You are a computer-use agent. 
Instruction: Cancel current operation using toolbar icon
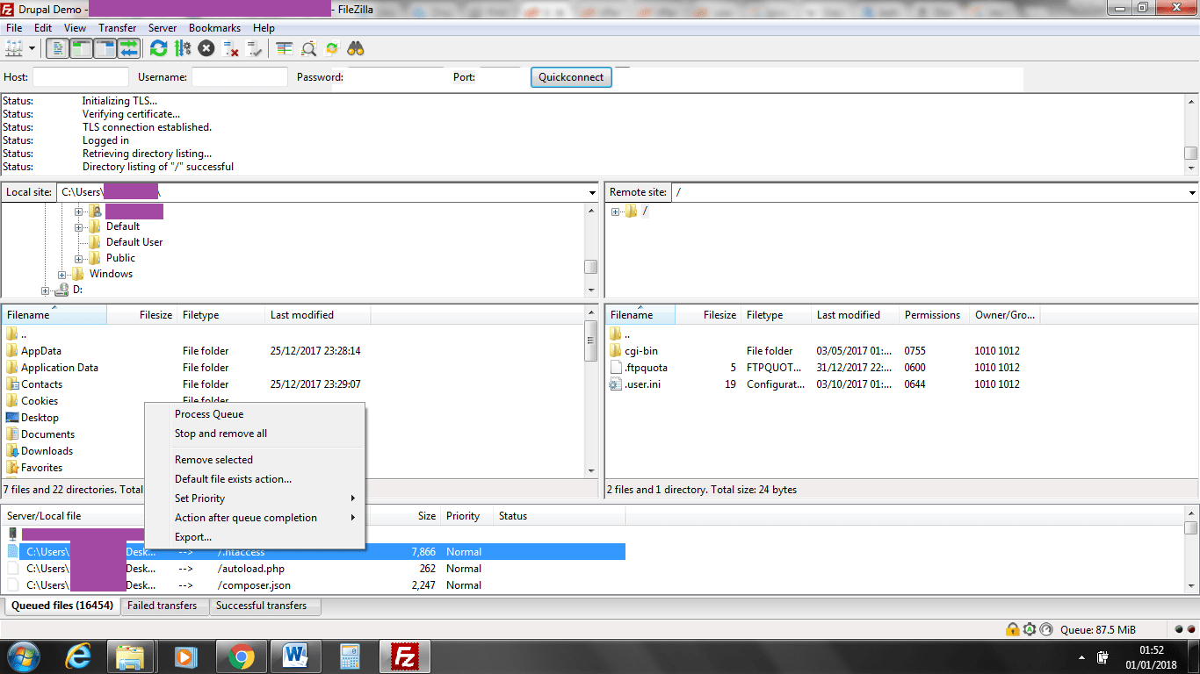pyautogui.click(x=206, y=48)
